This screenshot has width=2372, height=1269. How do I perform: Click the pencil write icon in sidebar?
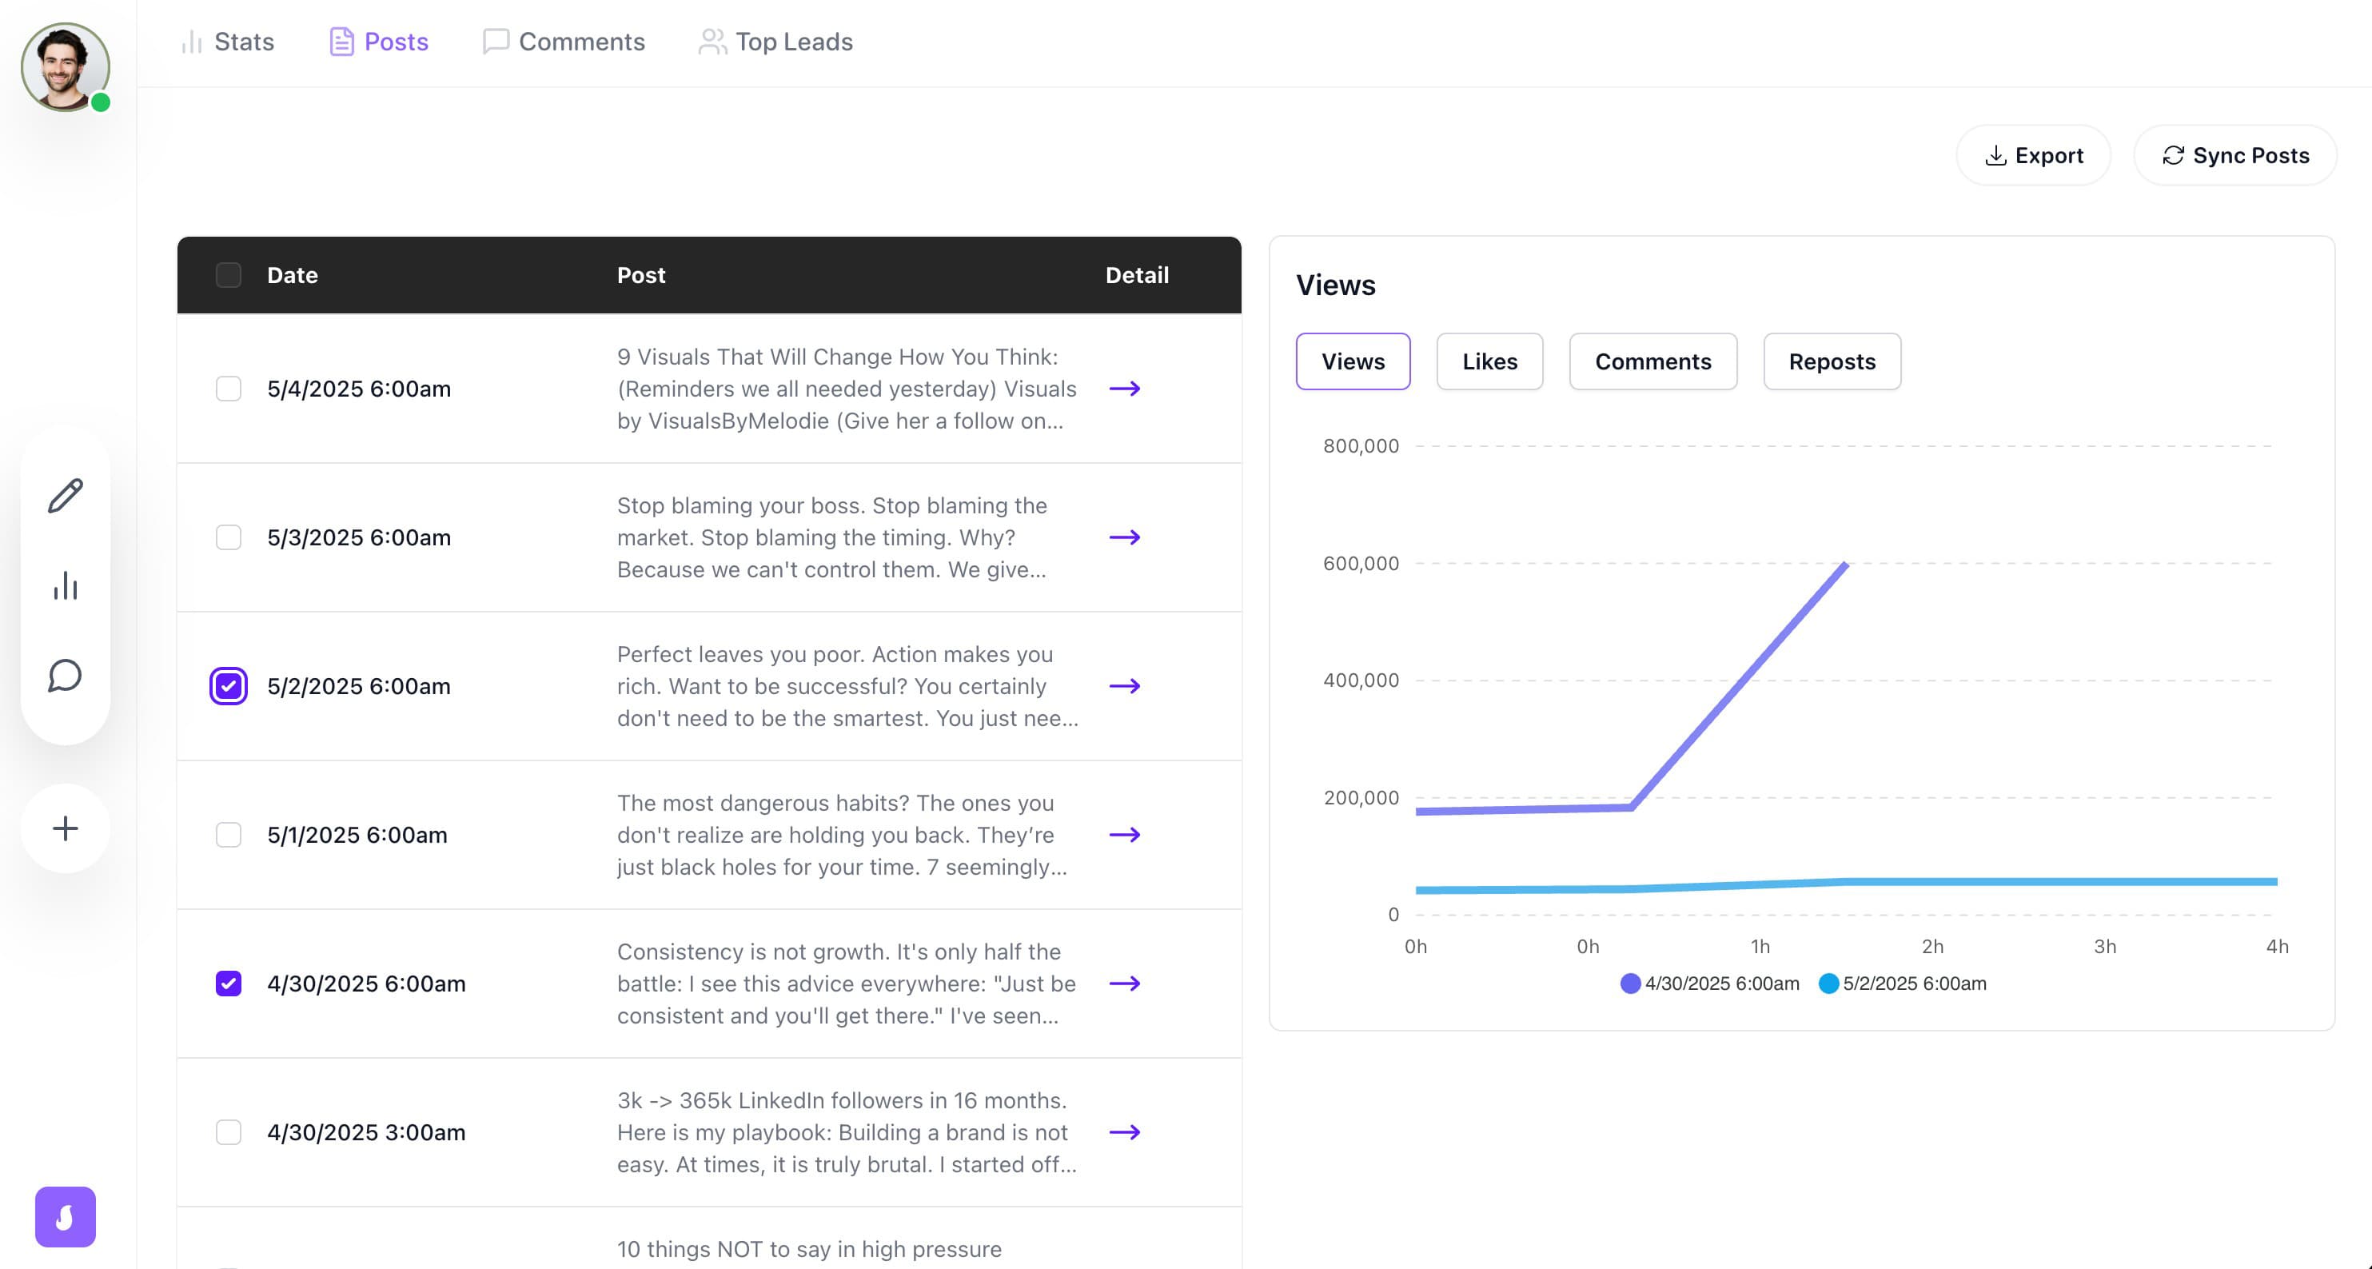[66, 497]
